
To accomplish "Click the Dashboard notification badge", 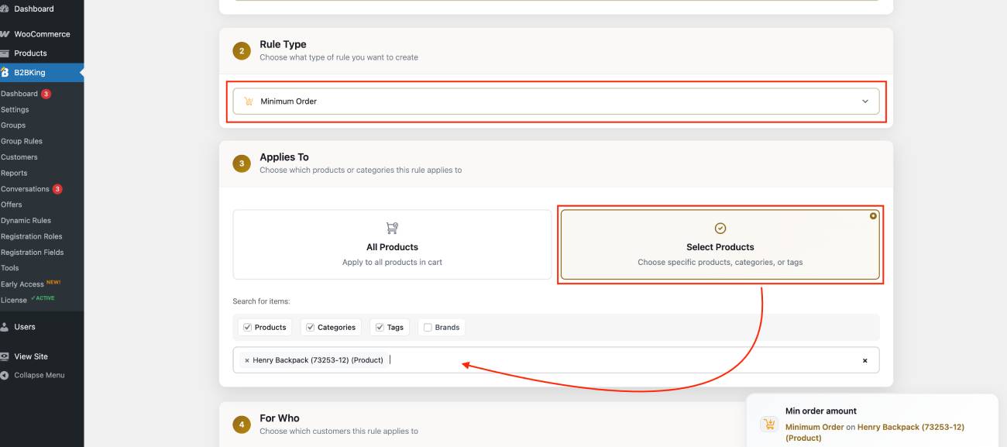I will point(46,94).
